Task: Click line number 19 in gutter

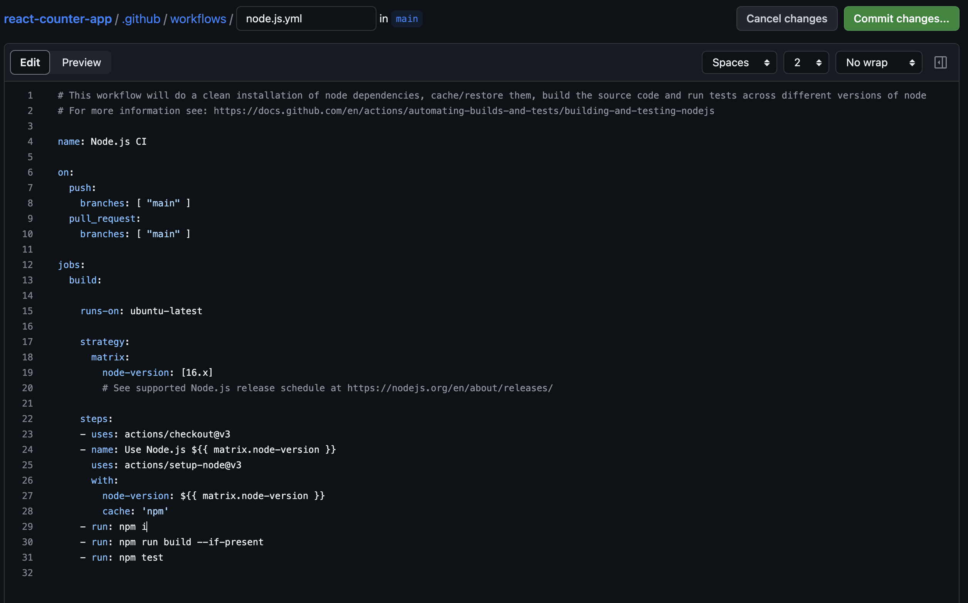Action: tap(27, 372)
